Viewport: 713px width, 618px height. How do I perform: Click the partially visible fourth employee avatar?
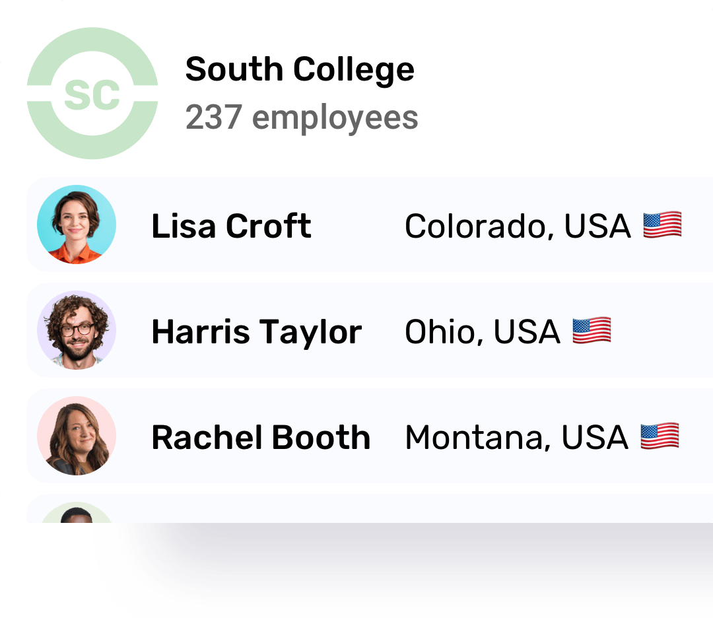coord(77,512)
